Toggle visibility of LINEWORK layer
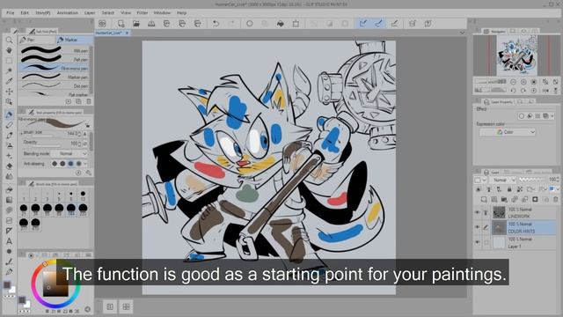This screenshot has width=563, height=317. click(x=478, y=212)
